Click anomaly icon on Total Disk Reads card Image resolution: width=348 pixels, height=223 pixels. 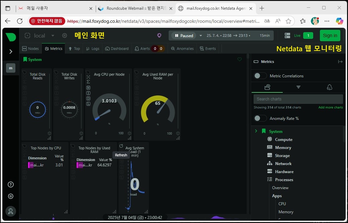49,133
